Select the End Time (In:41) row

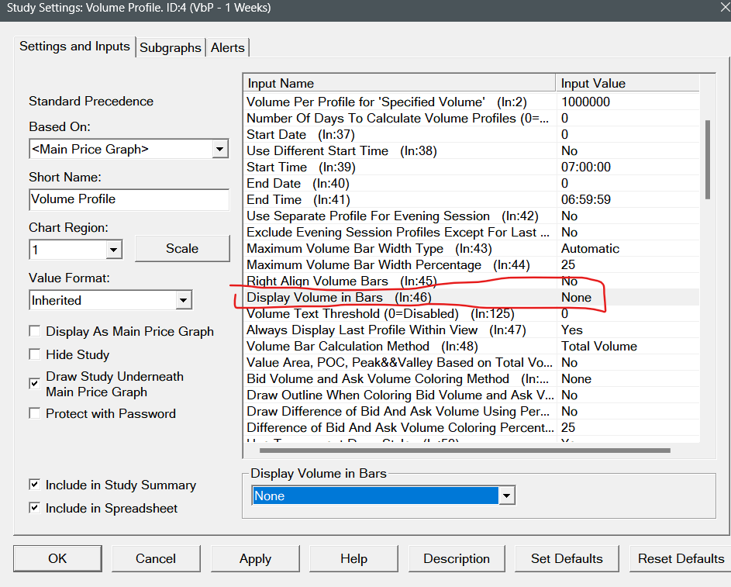click(472, 200)
